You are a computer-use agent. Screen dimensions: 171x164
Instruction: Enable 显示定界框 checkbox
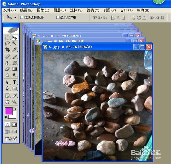pos(58,17)
